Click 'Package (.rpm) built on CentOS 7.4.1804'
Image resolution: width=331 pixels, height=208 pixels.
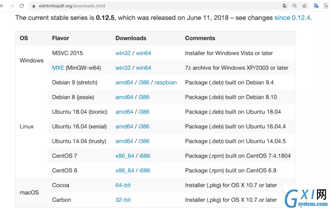pos(238,156)
